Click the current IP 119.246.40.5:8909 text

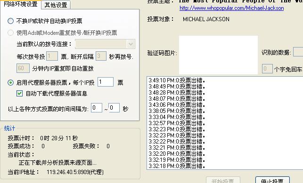75,172
